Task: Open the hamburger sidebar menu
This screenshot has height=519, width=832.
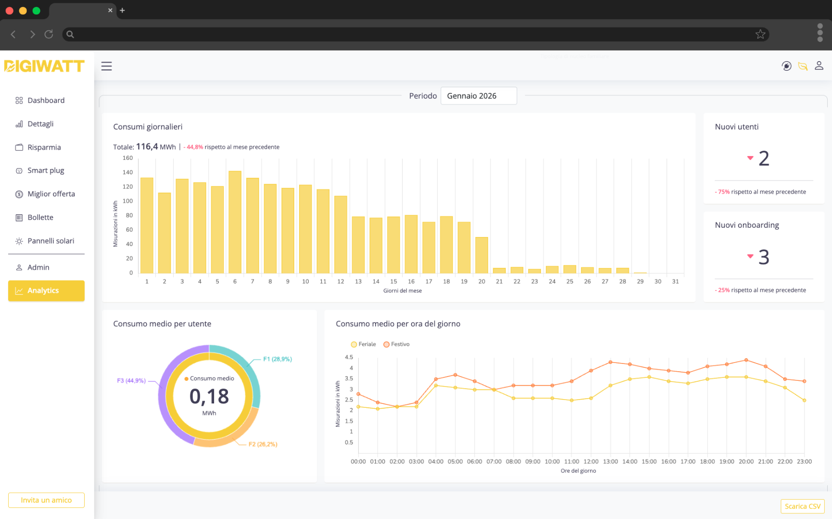Action: click(106, 66)
